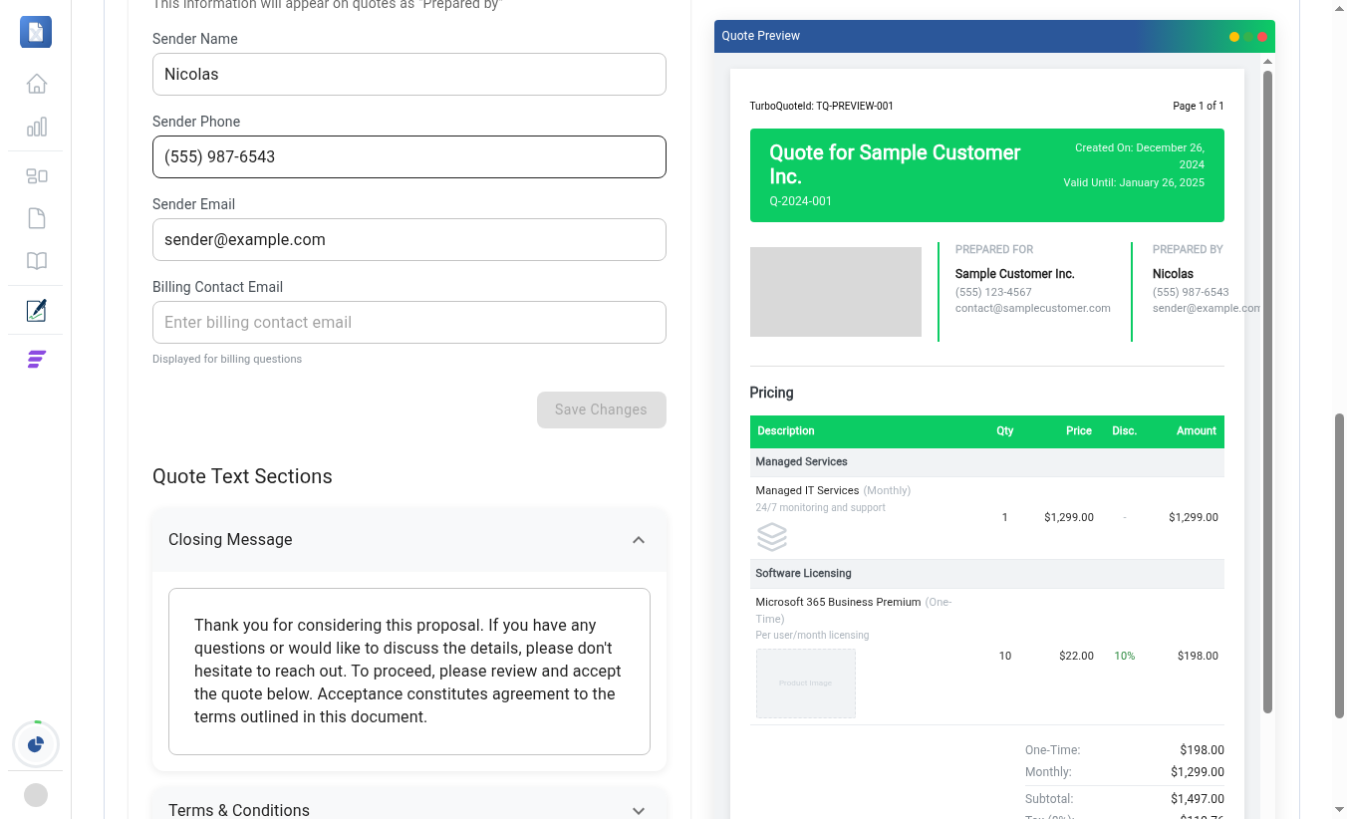Click the Quote for Sample Customer Inc. heading

pos(895,164)
